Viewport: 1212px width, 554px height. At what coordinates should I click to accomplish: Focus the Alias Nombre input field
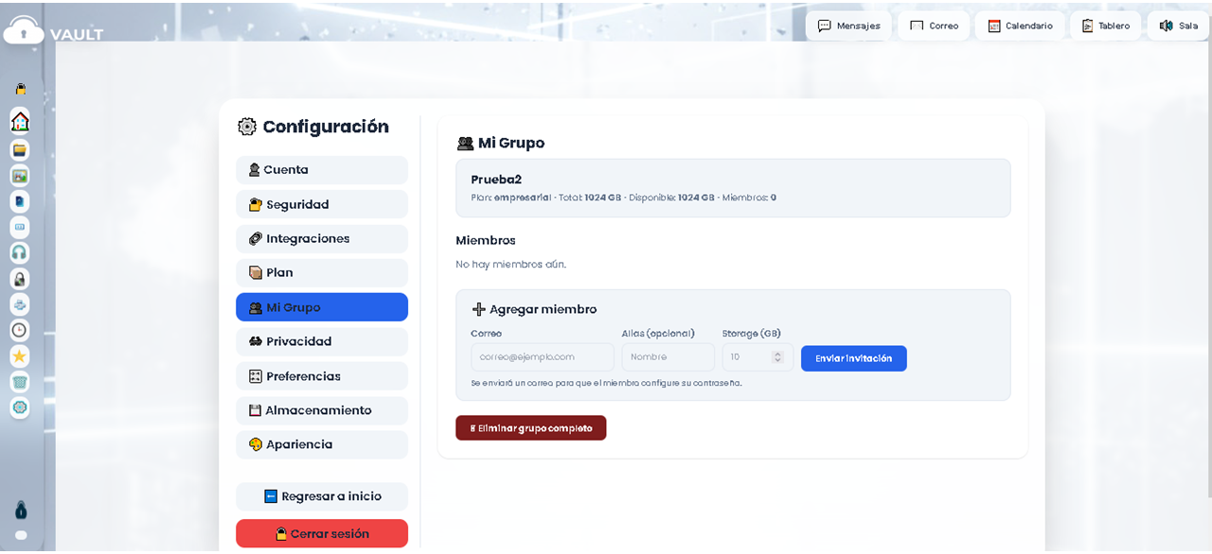click(x=668, y=357)
